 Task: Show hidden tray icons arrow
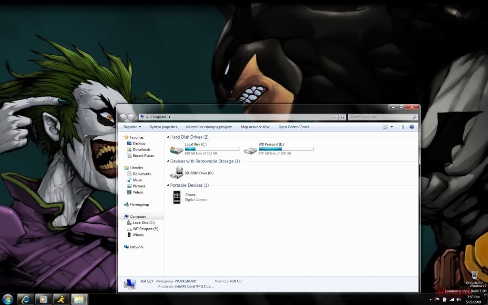(430, 300)
